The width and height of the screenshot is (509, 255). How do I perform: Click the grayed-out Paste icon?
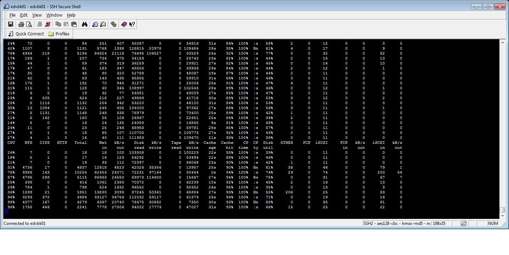[x=66, y=24]
